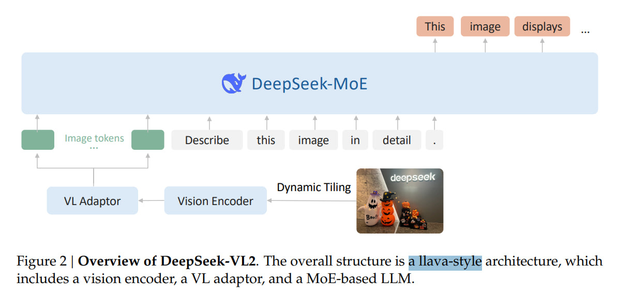Screen dimensions: 617x297
Task: Click the 'This' output token box
Action: click(435, 26)
